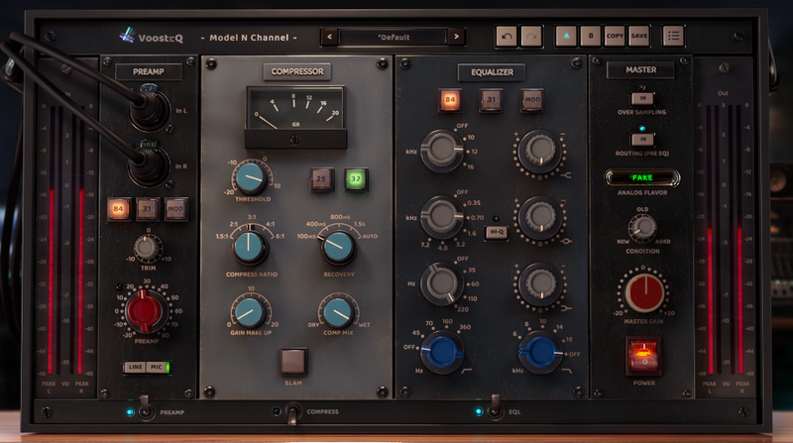Screen dimensions: 793x443
Task: Click the MASTER section label
Action: pos(640,69)
